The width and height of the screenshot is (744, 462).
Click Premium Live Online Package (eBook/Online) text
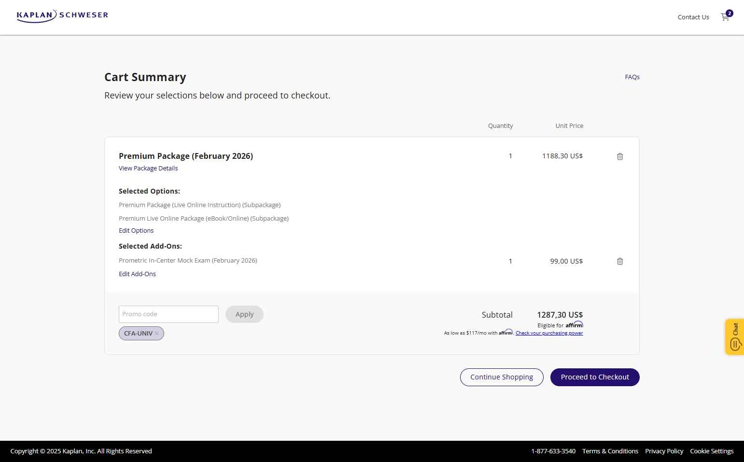204,218
